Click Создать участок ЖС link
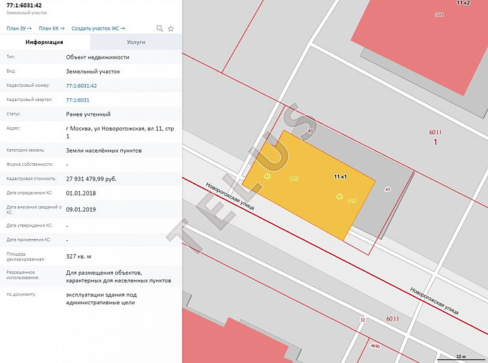 coord(98,28)
